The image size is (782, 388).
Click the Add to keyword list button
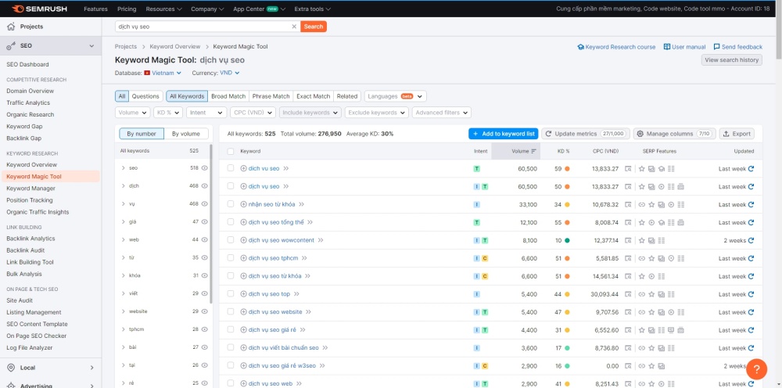(x=503, y=134)
